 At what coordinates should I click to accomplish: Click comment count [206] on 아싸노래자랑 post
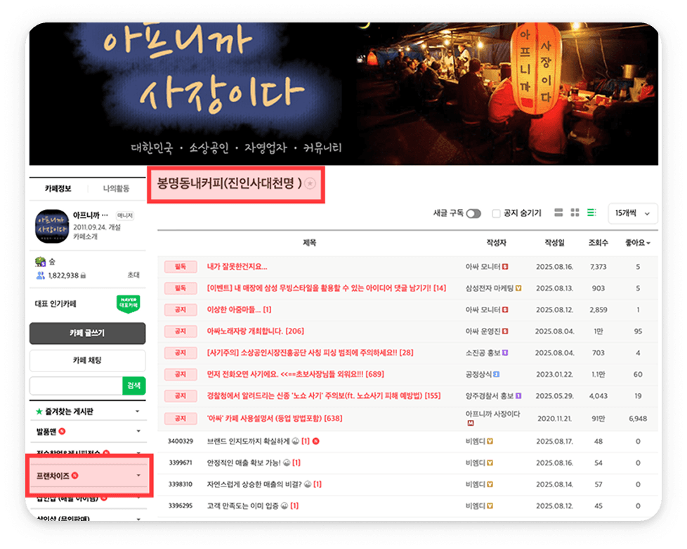[295, 331]
